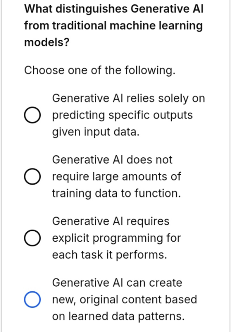Screen dimensions: 231x332
Task: Click the answer text 'Generative AI relies solely on'
Action: pos(128,99)
